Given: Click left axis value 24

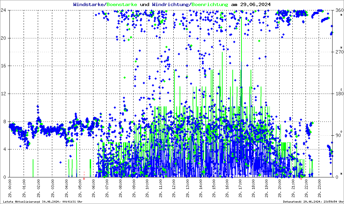Looking at the screenshot, I should click(x=3, y=10).
